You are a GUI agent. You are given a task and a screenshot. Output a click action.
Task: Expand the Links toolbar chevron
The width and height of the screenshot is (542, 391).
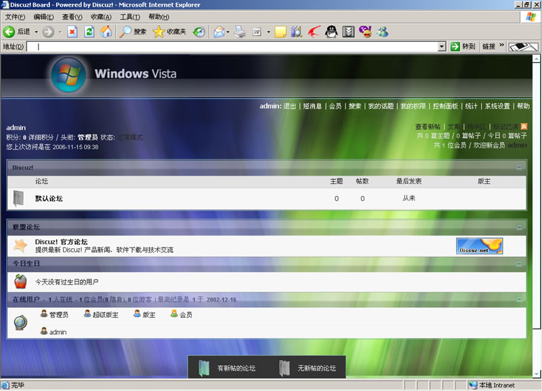coord(501,45)
